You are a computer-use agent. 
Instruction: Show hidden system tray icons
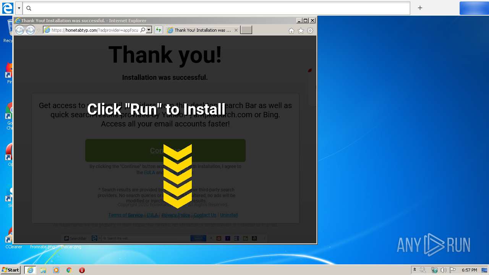[x=415, y=270]
